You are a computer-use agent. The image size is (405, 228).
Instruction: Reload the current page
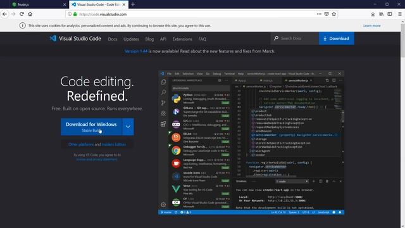pyautogui.click(x=22, y=14)
